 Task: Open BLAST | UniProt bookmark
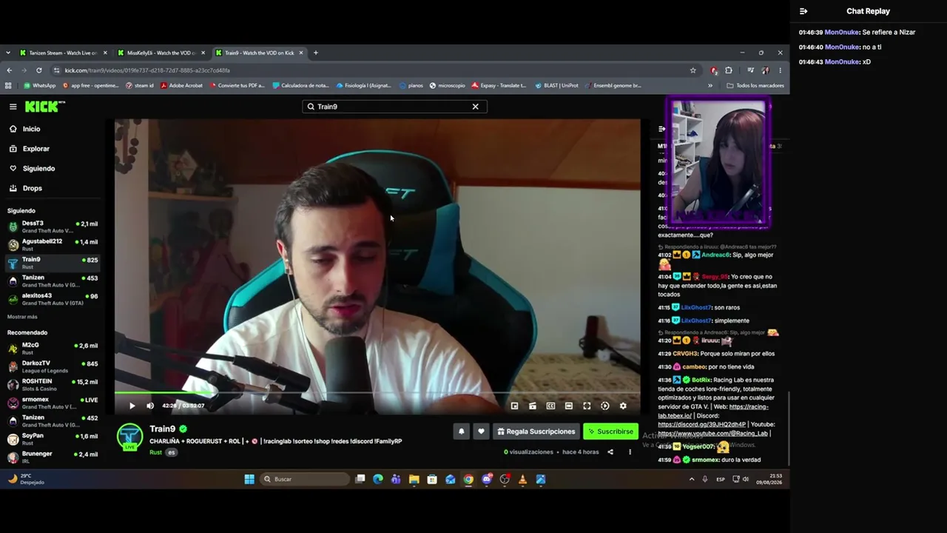coord(556,85)
